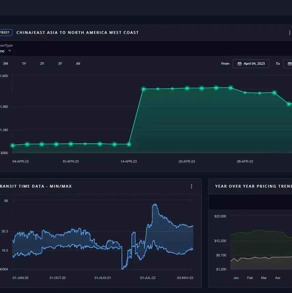The width and height of the screenshot is (292, 293).
Task: Open the Transit Time Data kebab menu
Action: coord(192,186)
